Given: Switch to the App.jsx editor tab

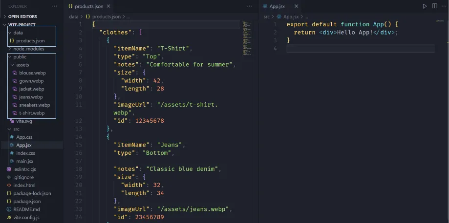Looking at the screenshot, I should [277, 6].
